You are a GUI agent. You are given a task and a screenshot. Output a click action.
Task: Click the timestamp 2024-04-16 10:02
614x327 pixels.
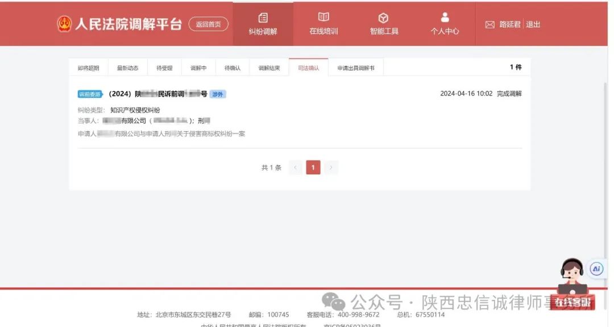[x=466, y=94]
